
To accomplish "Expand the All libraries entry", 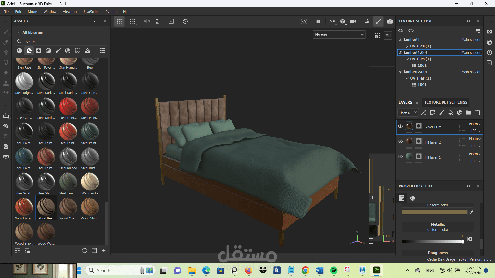I will [18, 32].
